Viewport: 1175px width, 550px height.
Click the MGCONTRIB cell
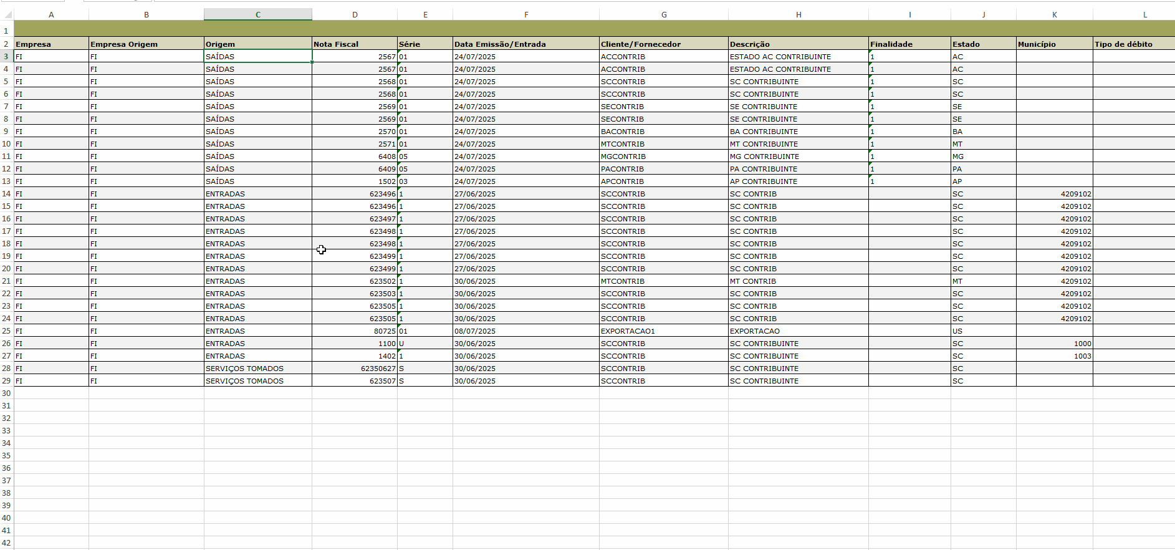coord(664,157)
